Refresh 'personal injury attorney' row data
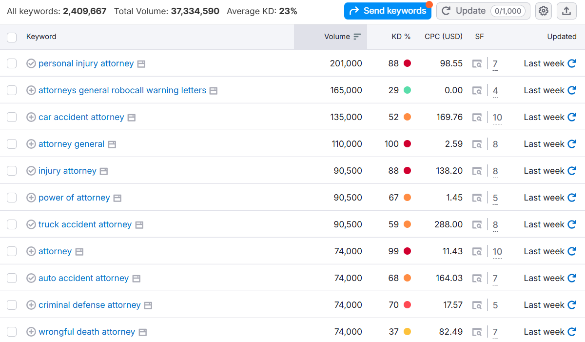585x342 pixels. click(x=572, y=63)
